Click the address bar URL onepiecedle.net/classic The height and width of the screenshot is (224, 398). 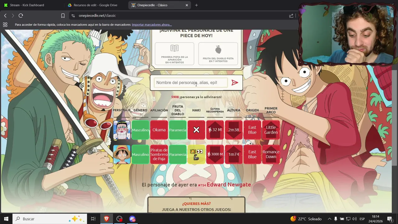point(97,16)
